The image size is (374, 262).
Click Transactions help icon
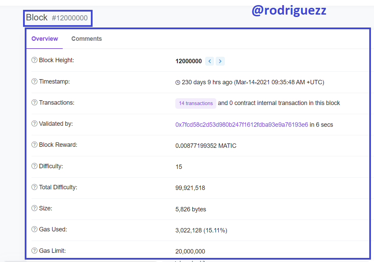pos(34,102)
